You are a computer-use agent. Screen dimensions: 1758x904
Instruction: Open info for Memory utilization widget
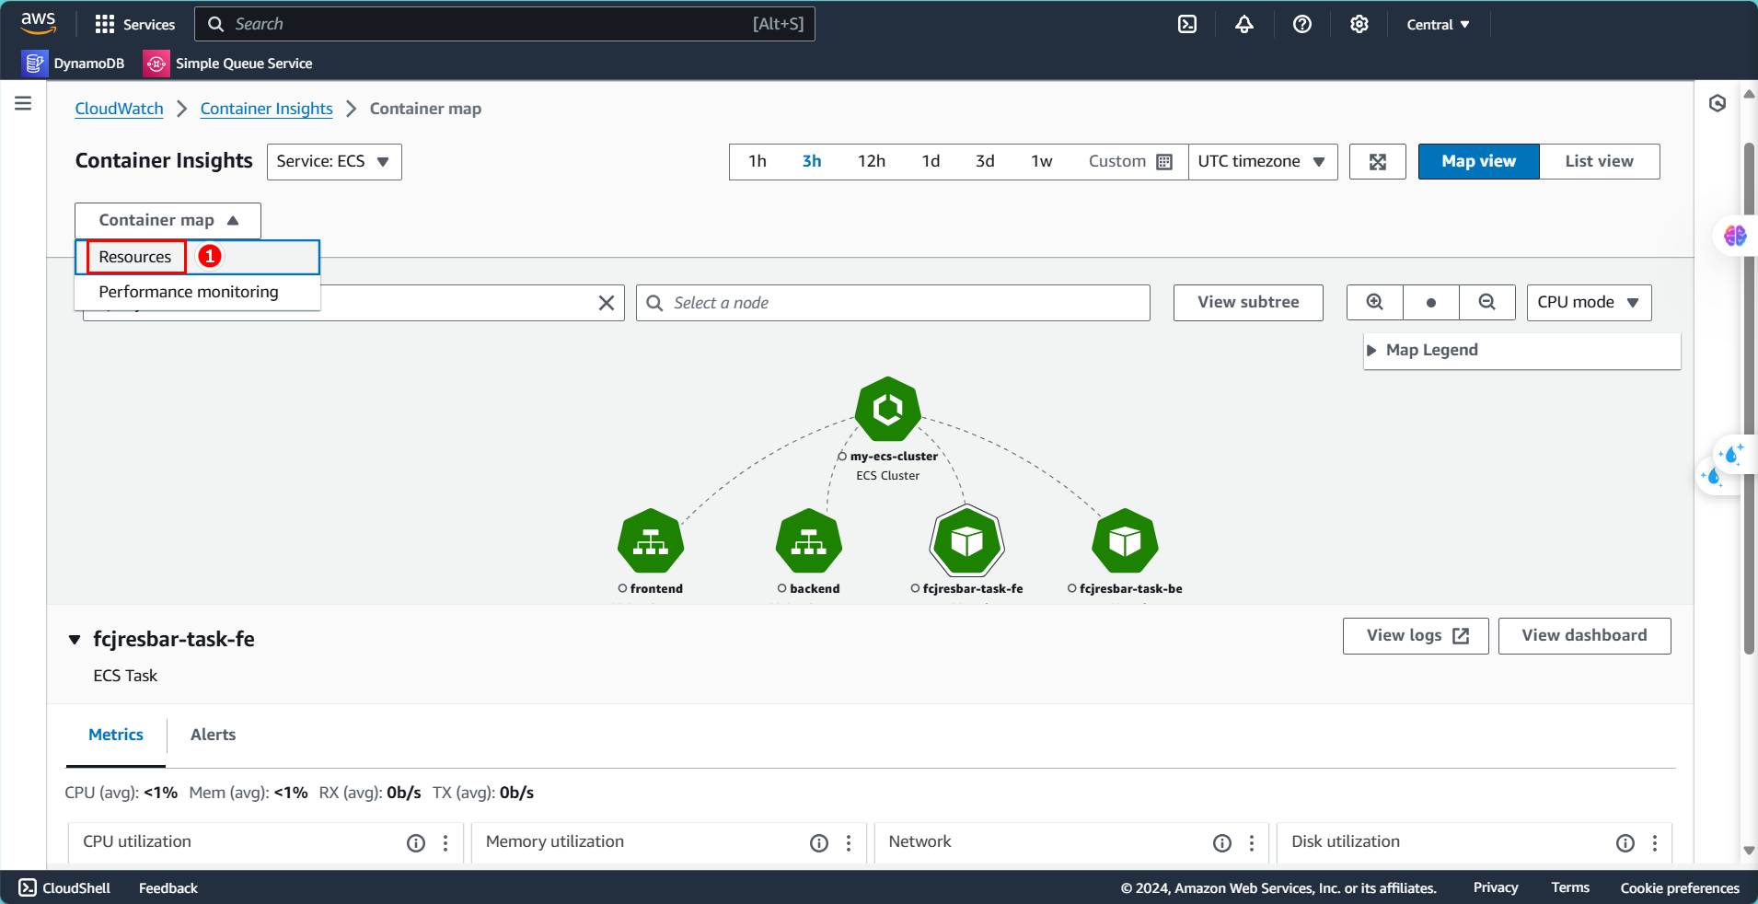(819, 842)
